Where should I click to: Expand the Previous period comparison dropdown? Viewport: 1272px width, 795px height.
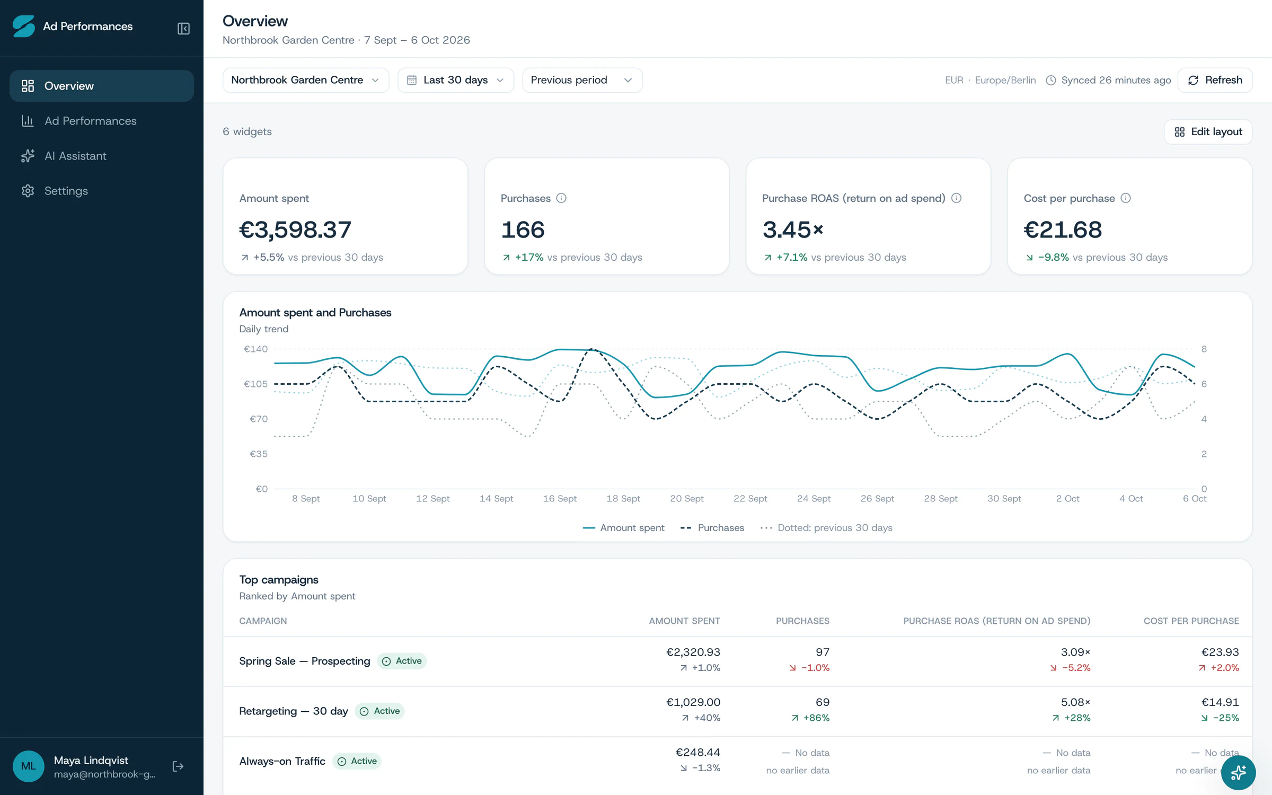[582, 80]
